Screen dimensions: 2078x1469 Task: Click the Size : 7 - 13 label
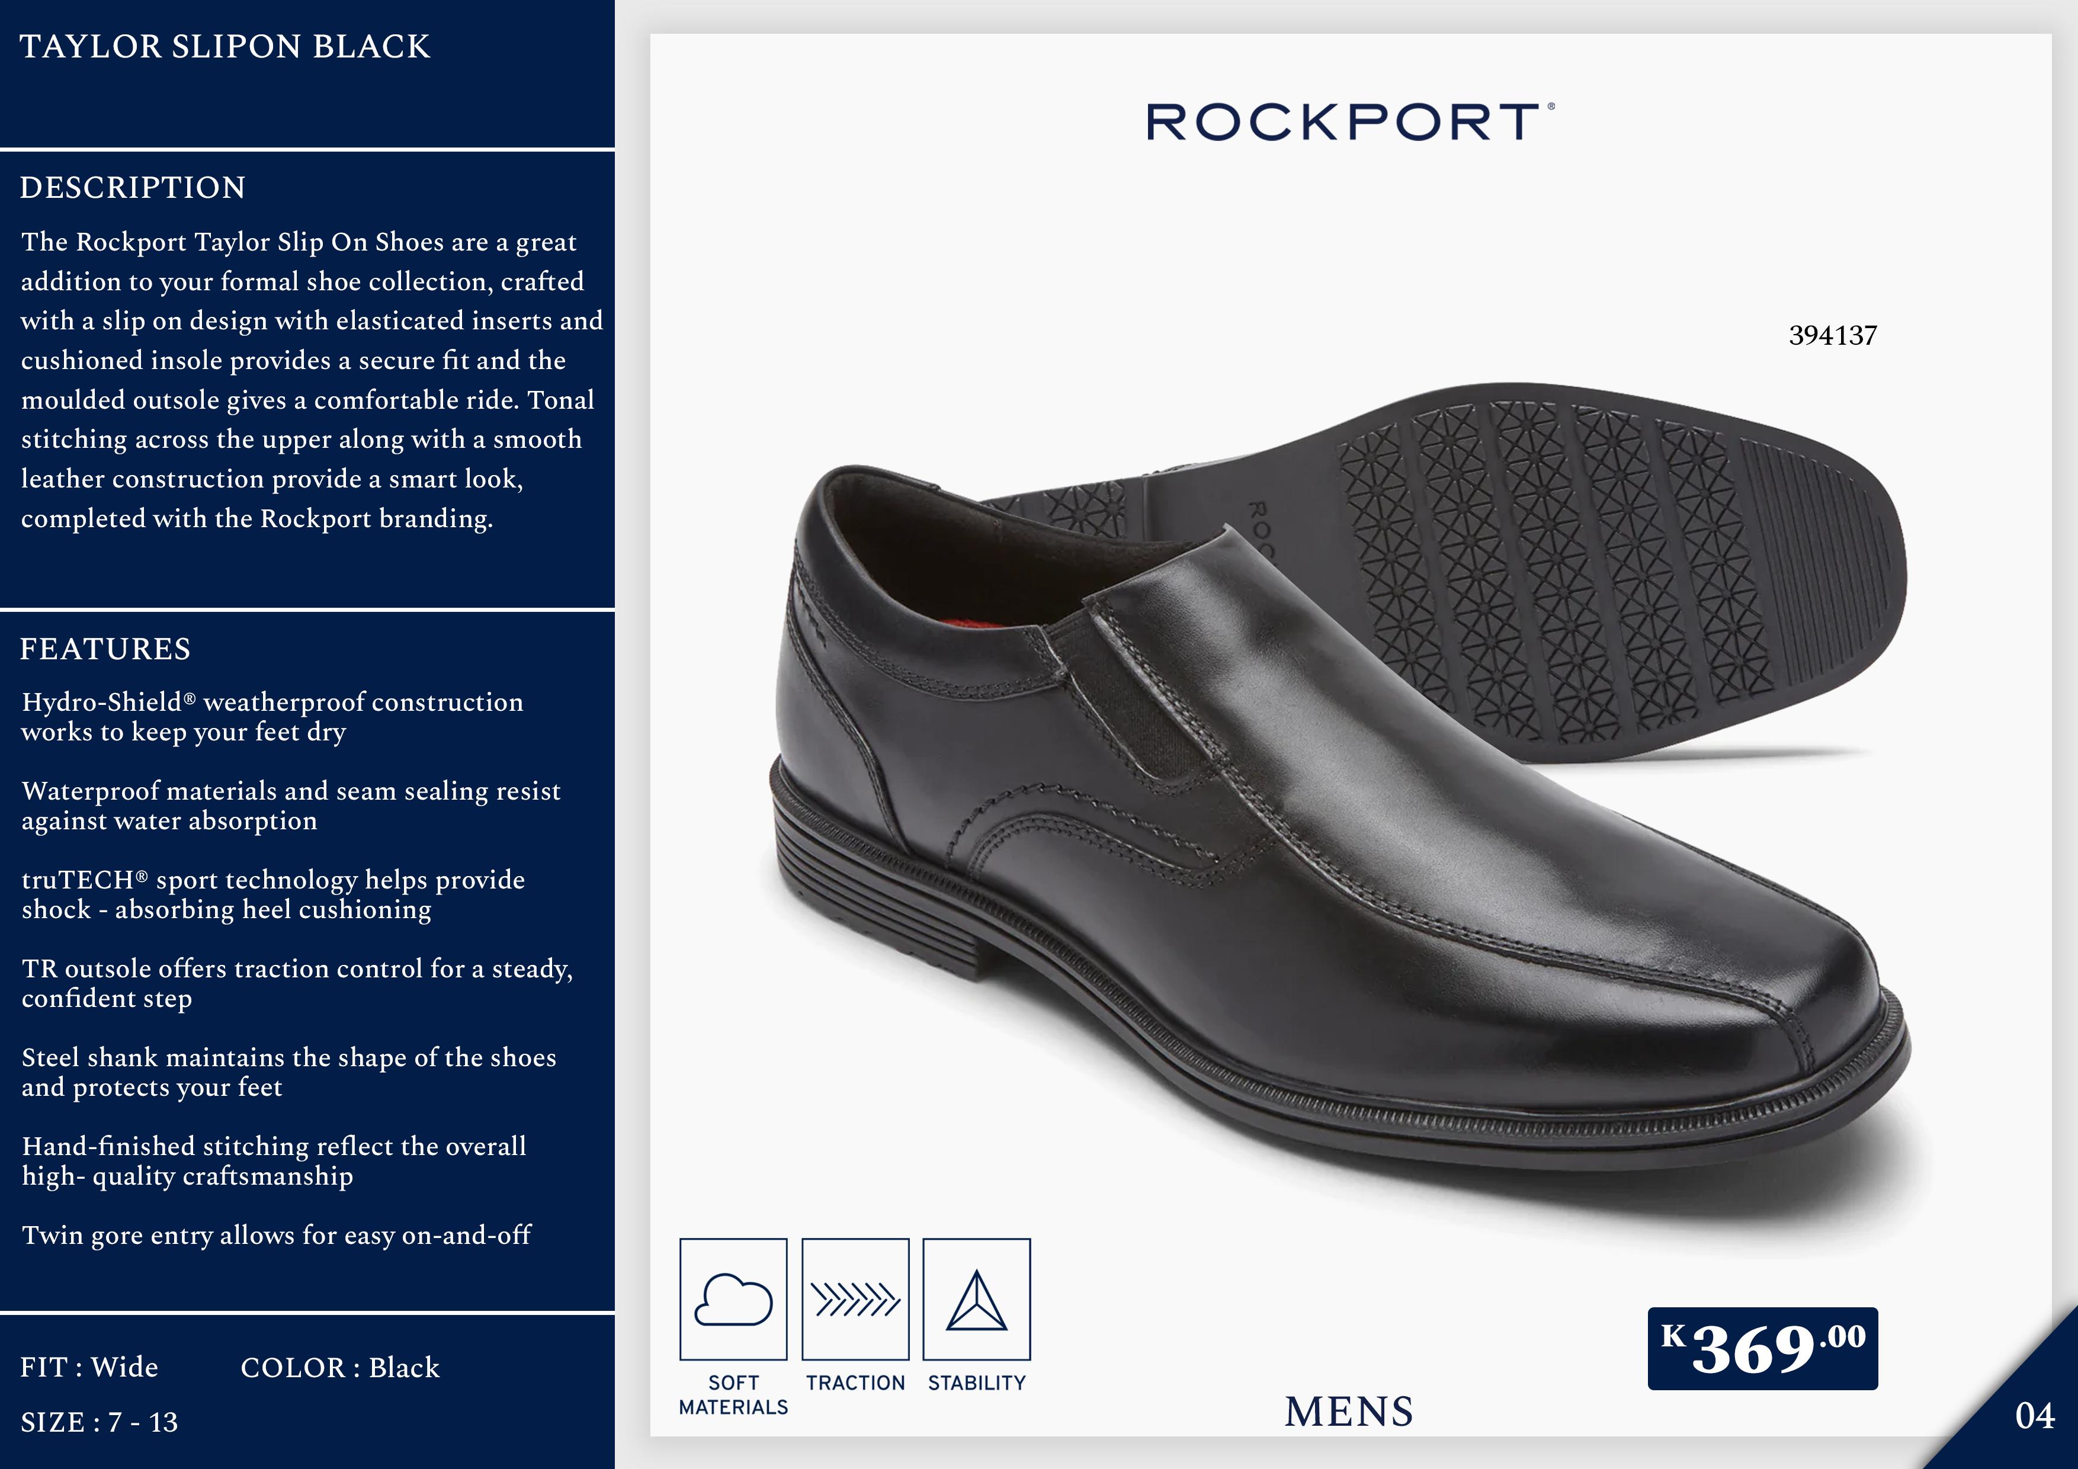(x=99, y=1422)
